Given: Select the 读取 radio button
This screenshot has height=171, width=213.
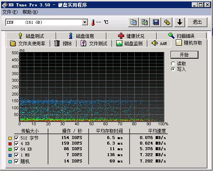Looking at the screenshot, I should 173,64.
